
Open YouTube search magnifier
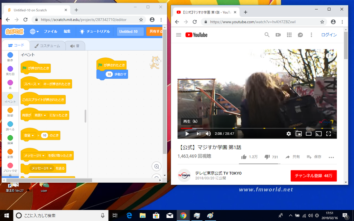point(267,35)
